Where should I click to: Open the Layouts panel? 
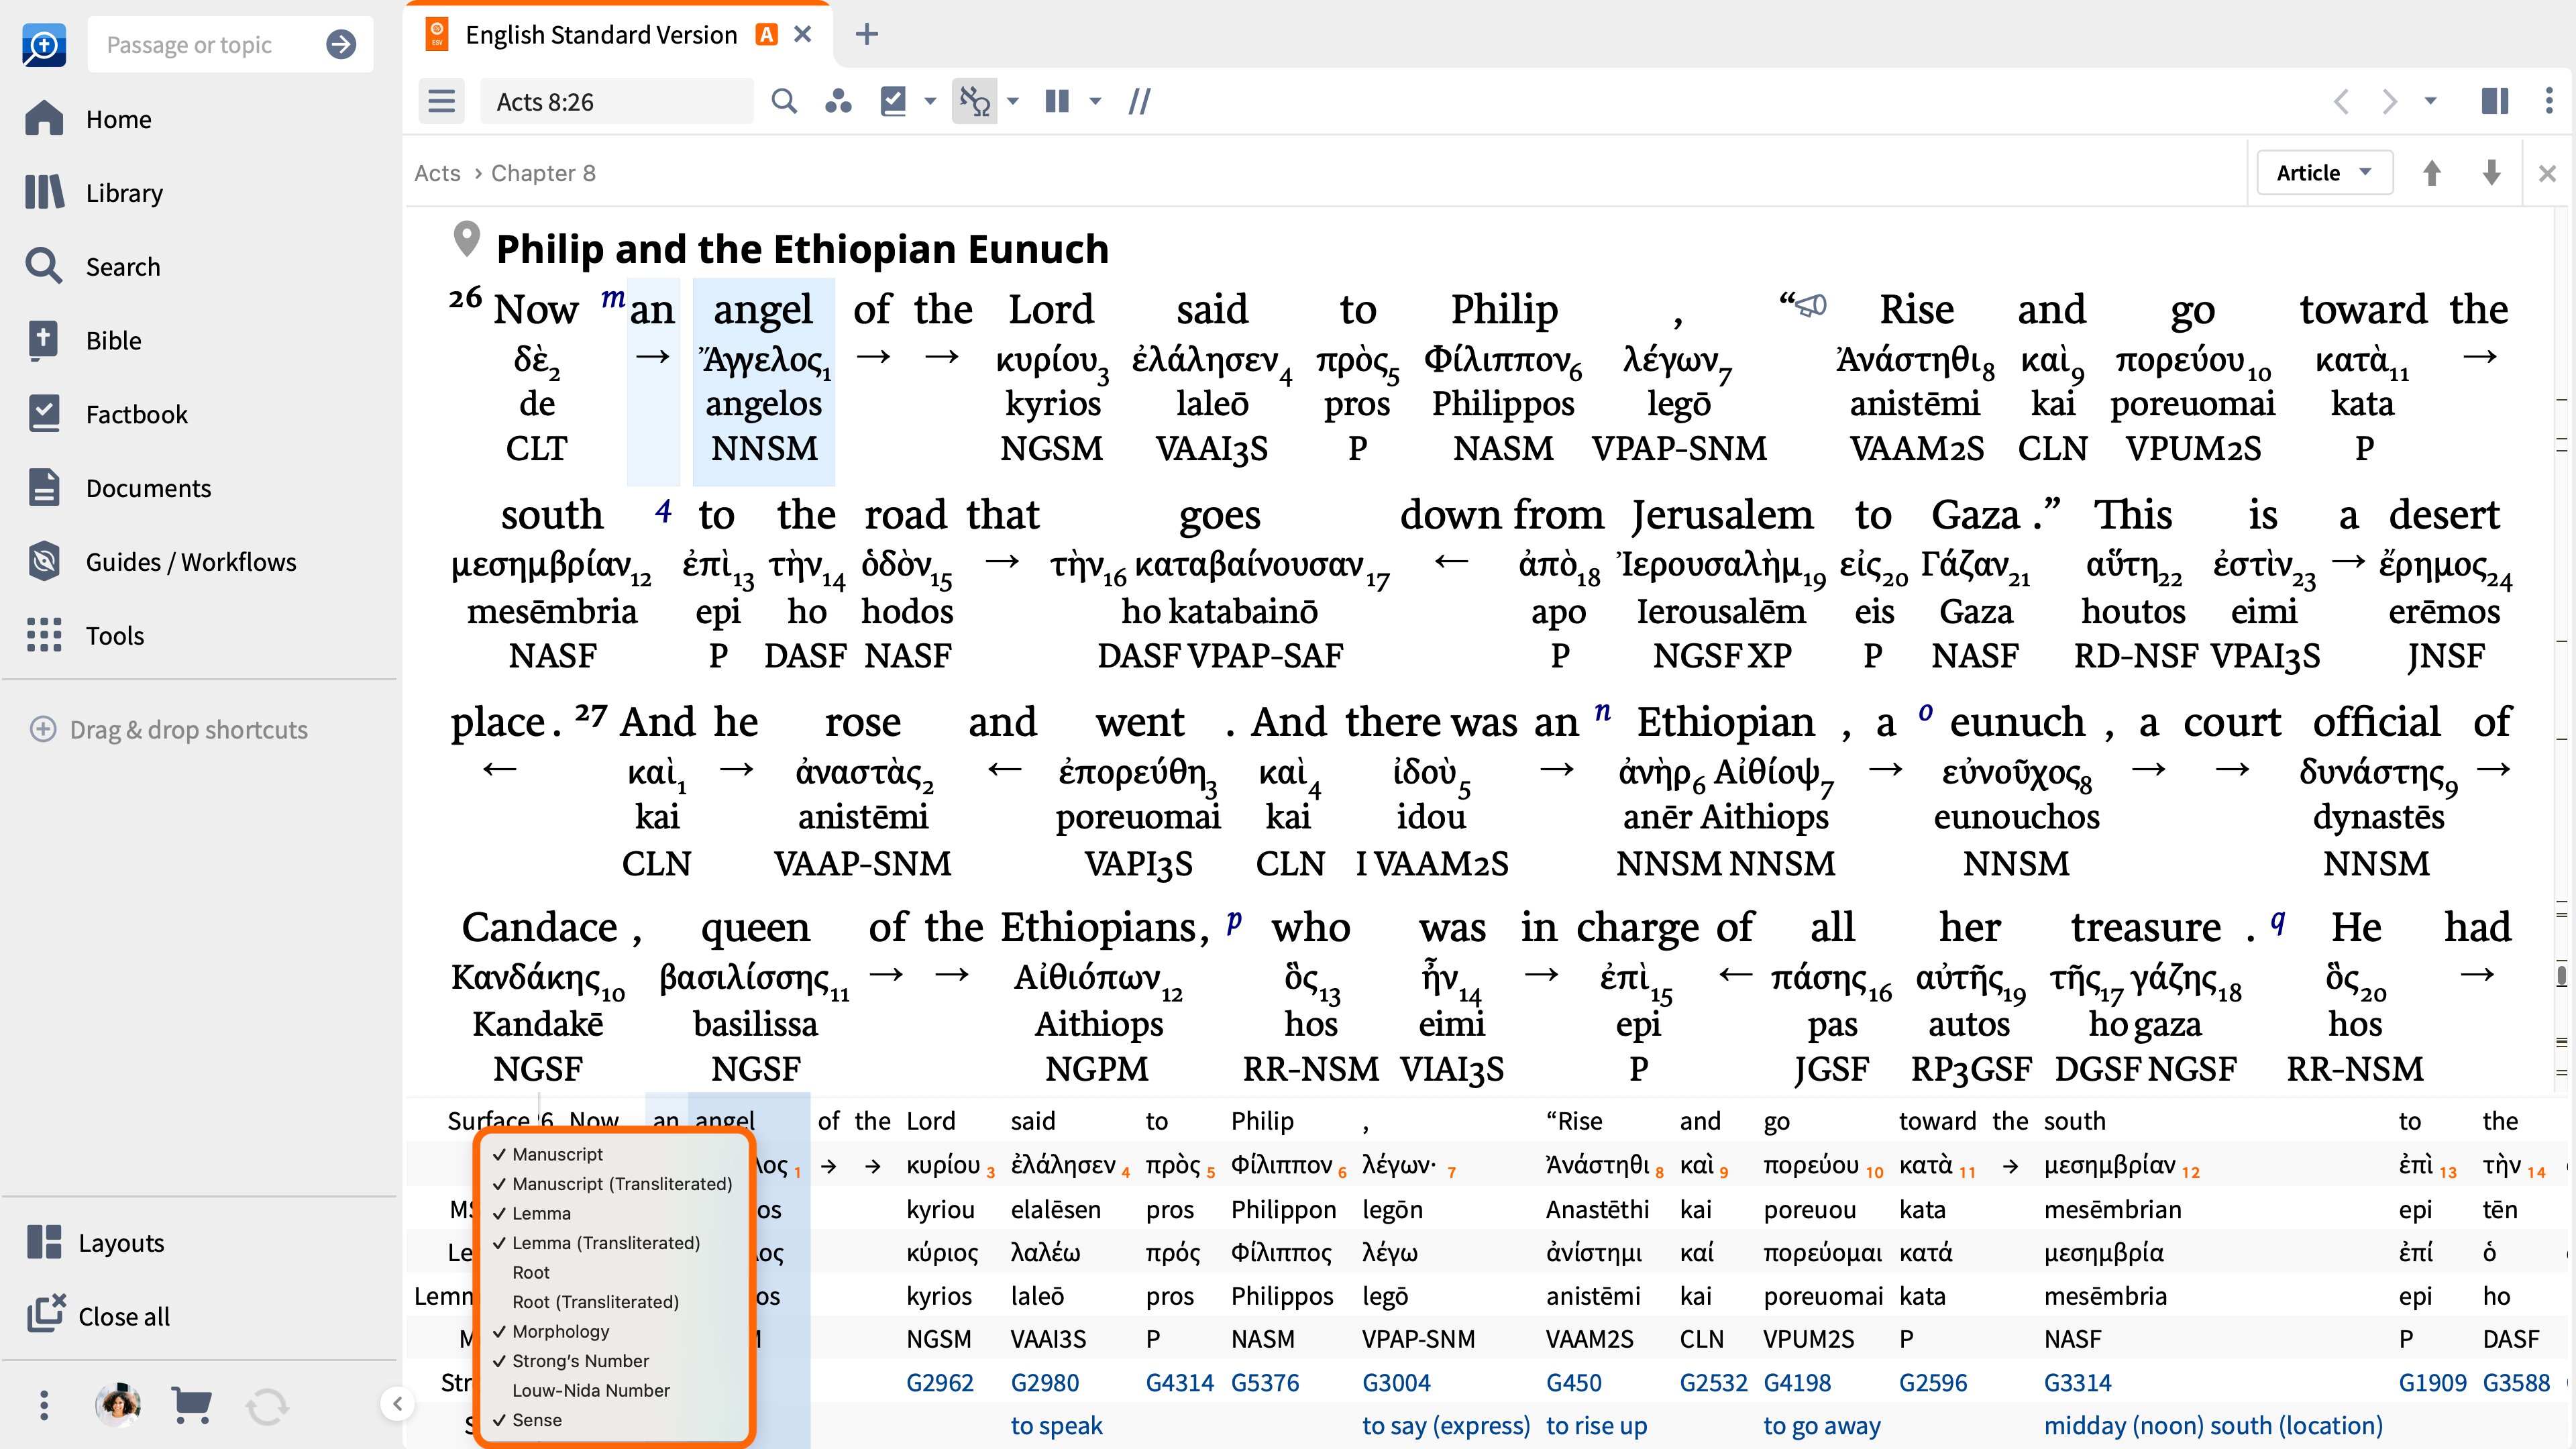click(x=95, y=1242)
